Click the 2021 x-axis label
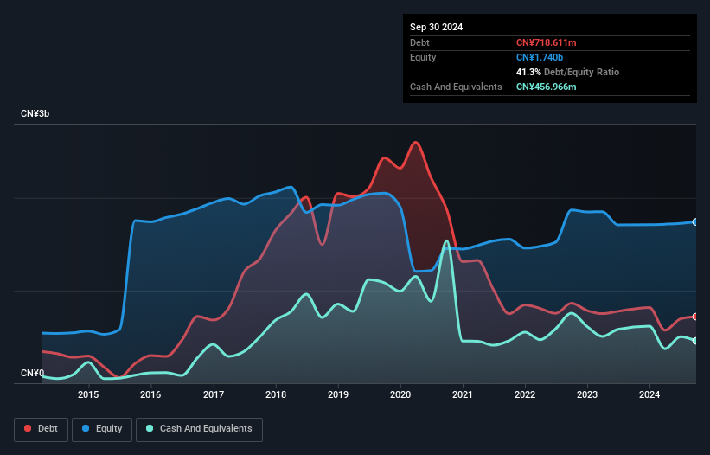 click(x=463, y=394)
